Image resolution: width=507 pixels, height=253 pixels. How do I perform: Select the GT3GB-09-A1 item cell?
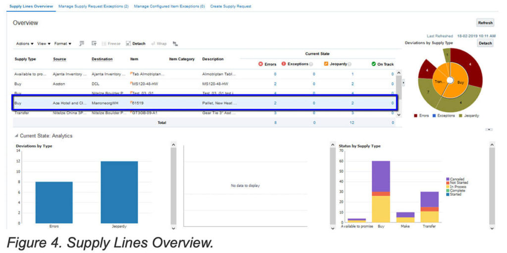(x=144, y=113)
